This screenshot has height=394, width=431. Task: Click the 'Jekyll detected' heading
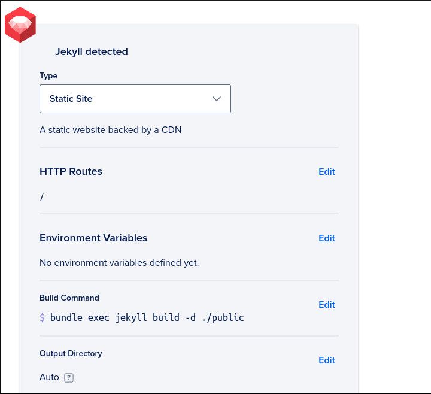pyautogui.click(x=92, y=51)
